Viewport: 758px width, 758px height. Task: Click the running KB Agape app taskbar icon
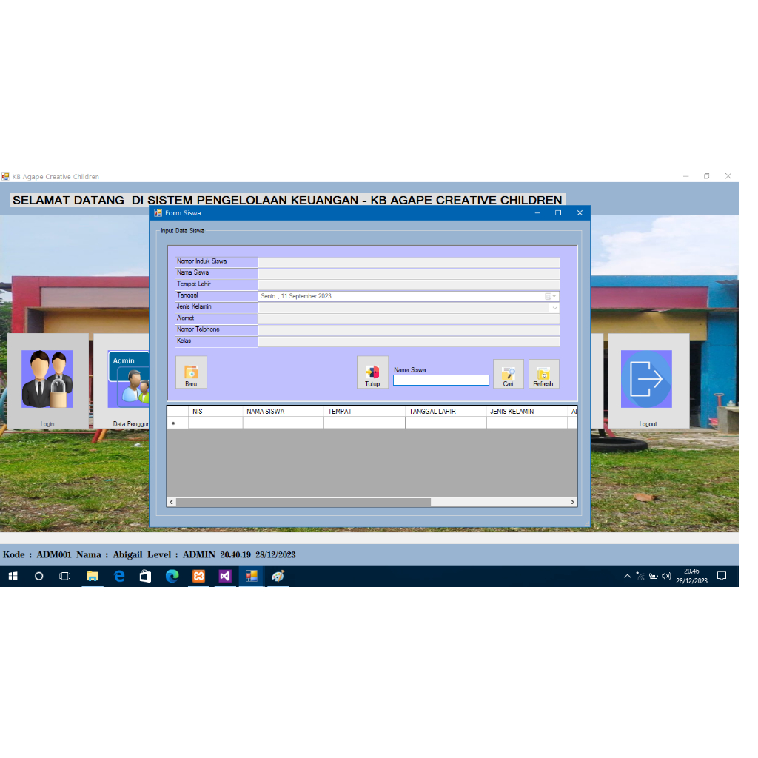click(x=252, y=576)
